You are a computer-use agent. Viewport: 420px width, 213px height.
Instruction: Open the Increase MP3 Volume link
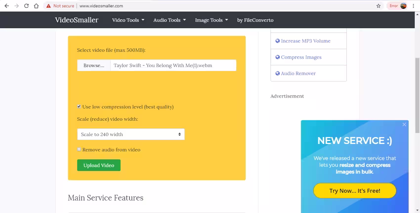pos(305,41)
